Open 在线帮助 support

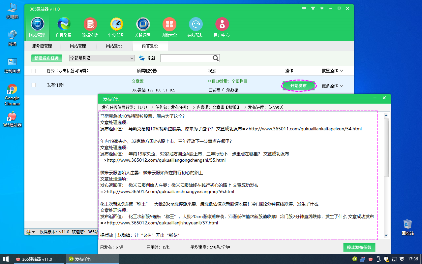pos(196,27)
